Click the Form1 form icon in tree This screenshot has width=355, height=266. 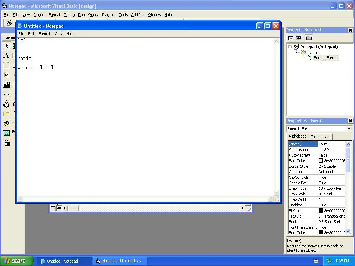[310, 58]
